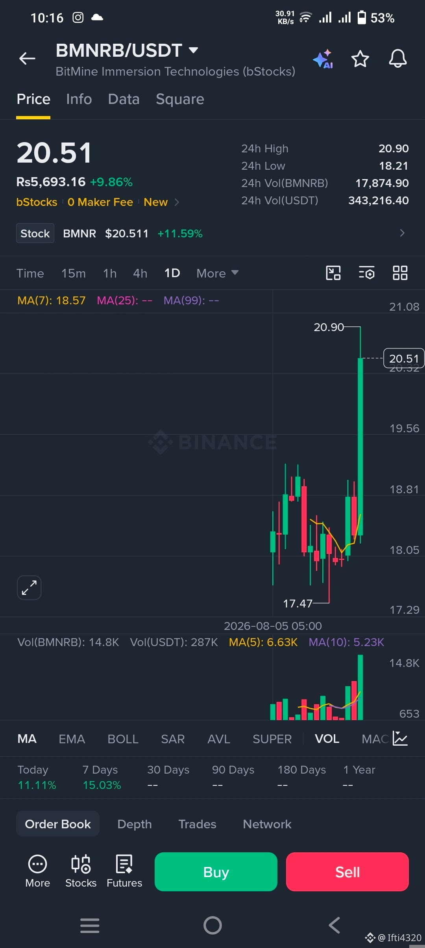Toggle the MAC sub-indicator
The height and width of the screenshot is (948, 425).
[375, 739]
